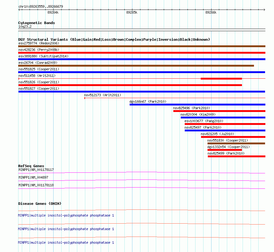Screen dimensions: 274x252
Task: Click the nsv551830 (Cooper2011) brown complex bar
Action: (x=236, y=143)
